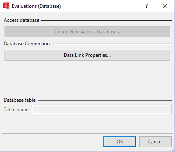Click the resize grip in the dialog corner
The height and width of the screenshot is (152, 175).
172,150
